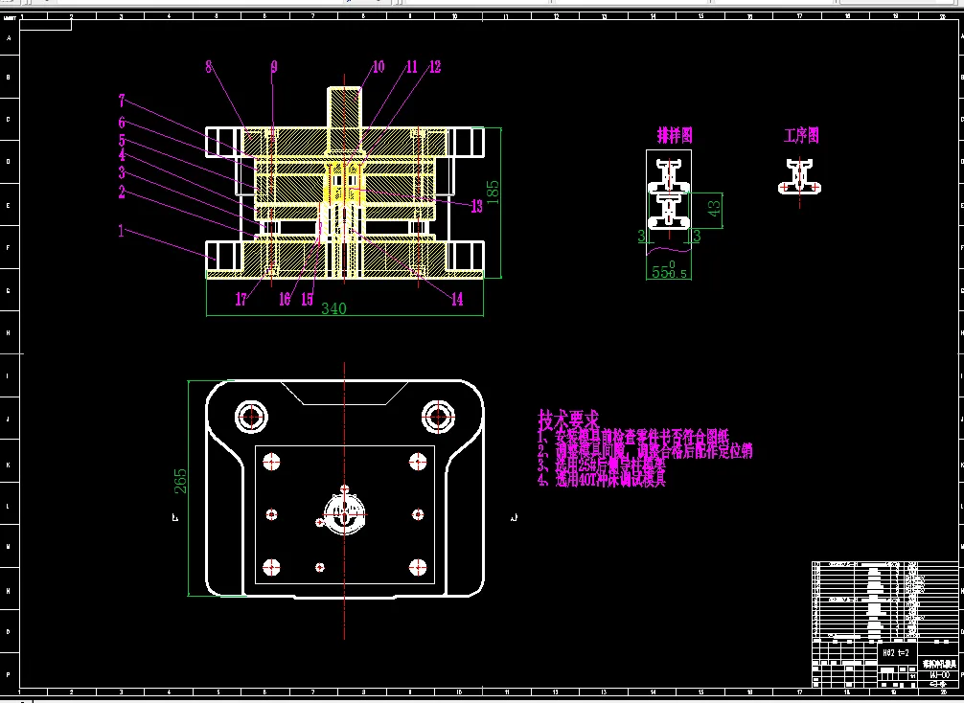The width and height of the screenshot is (964, 703).
Task: Click the magenta part callout number 2
Action: [x=122, y=193]
